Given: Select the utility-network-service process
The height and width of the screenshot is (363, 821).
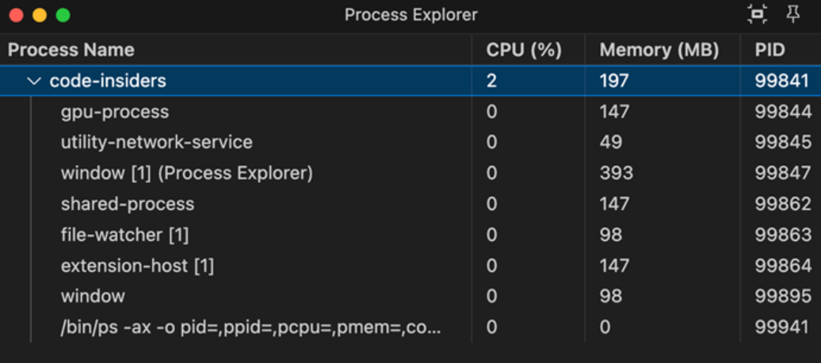Looking at the screenshot, I should pyautogui.click(x=410, y=143).
